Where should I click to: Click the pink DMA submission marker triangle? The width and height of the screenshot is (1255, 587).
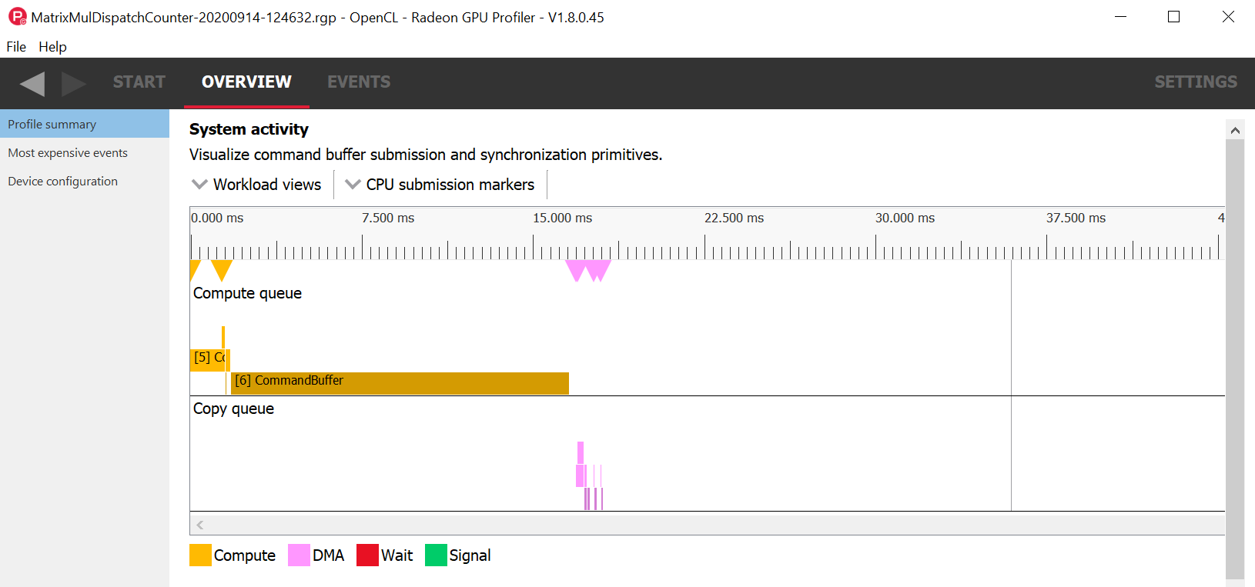coord(576,269)
